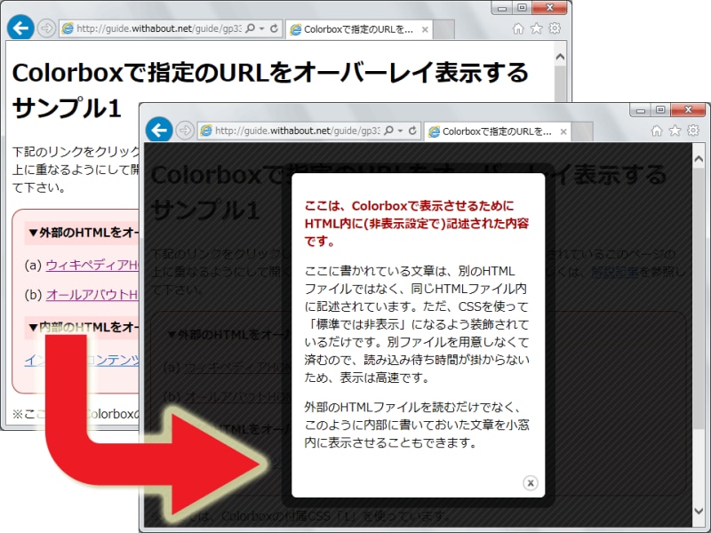Click the Back navigation arrow on the front window
The height and width of the screenshot is (533, 711).
pyautogui.click(x=158, y=131)
